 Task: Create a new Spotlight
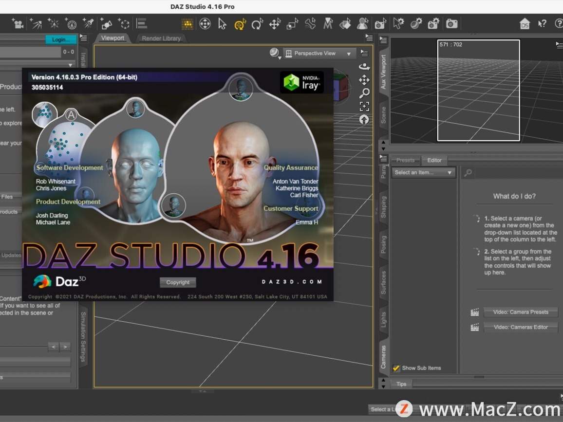[x=90, y=23]
